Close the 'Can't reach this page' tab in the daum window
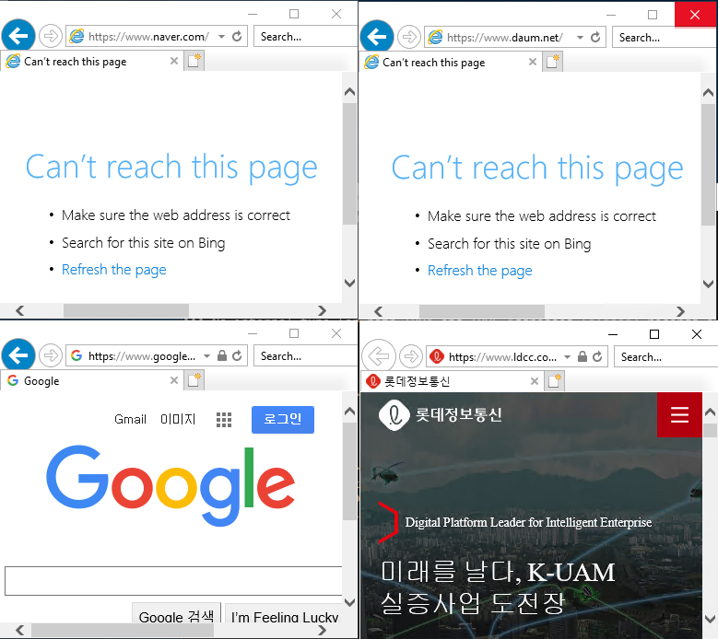The width and height of the screenshot is (718, 639). pos(533,62)
